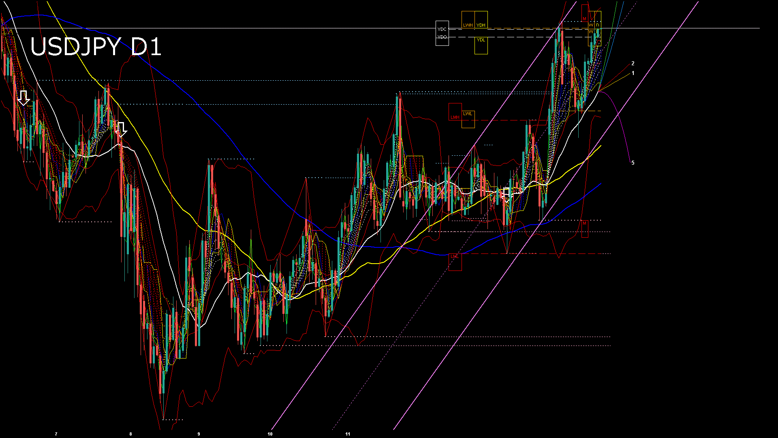Click month marker 10 on time axis
The width and height of the screenshot is (778, 438).
270,434
